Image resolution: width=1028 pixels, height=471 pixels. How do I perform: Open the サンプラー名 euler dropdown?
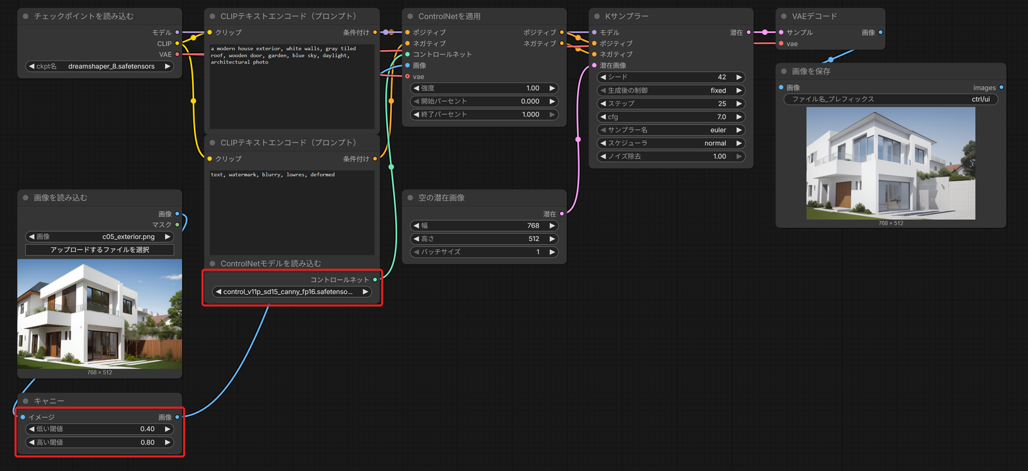(x=671, y=130)
